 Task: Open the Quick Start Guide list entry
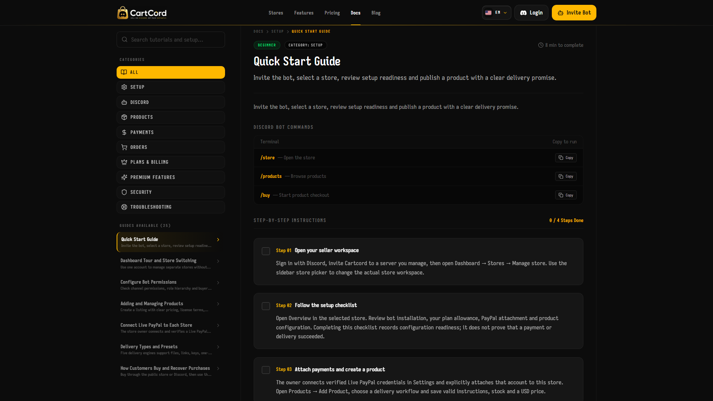pos(170,242)
